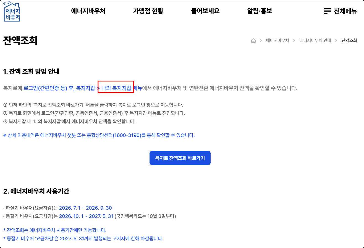
Task: Click the '동절기 바우처 요금차감' 2027. 5. 31 note
Action: 83,239
